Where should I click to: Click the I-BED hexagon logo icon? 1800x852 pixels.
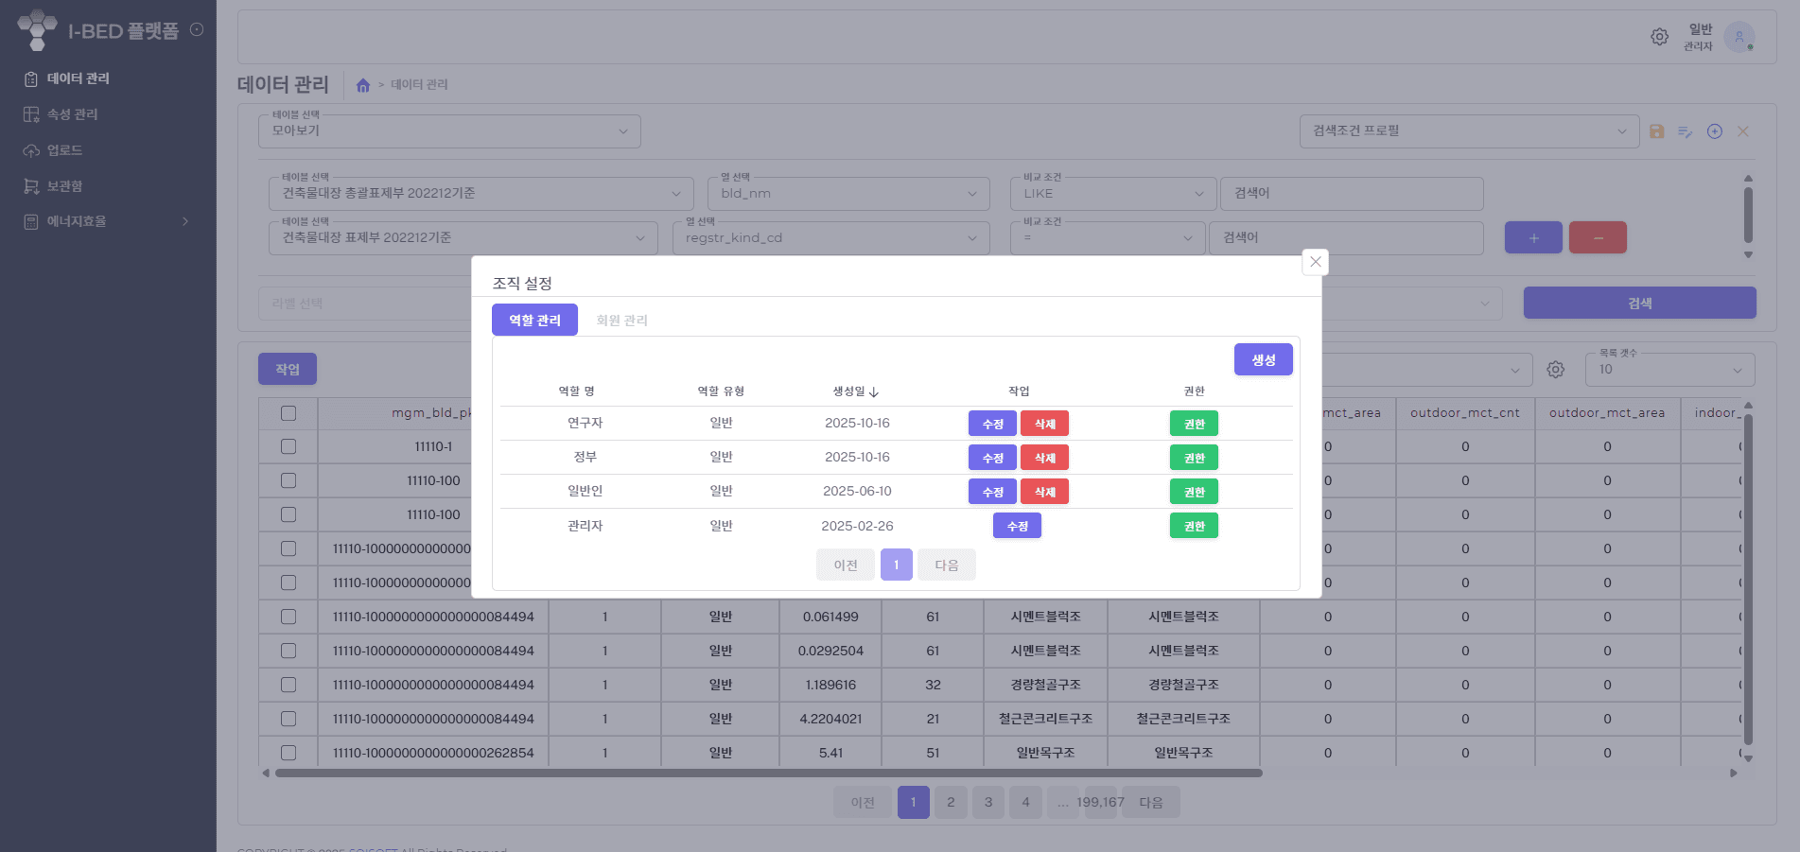(x=37, y=30)
